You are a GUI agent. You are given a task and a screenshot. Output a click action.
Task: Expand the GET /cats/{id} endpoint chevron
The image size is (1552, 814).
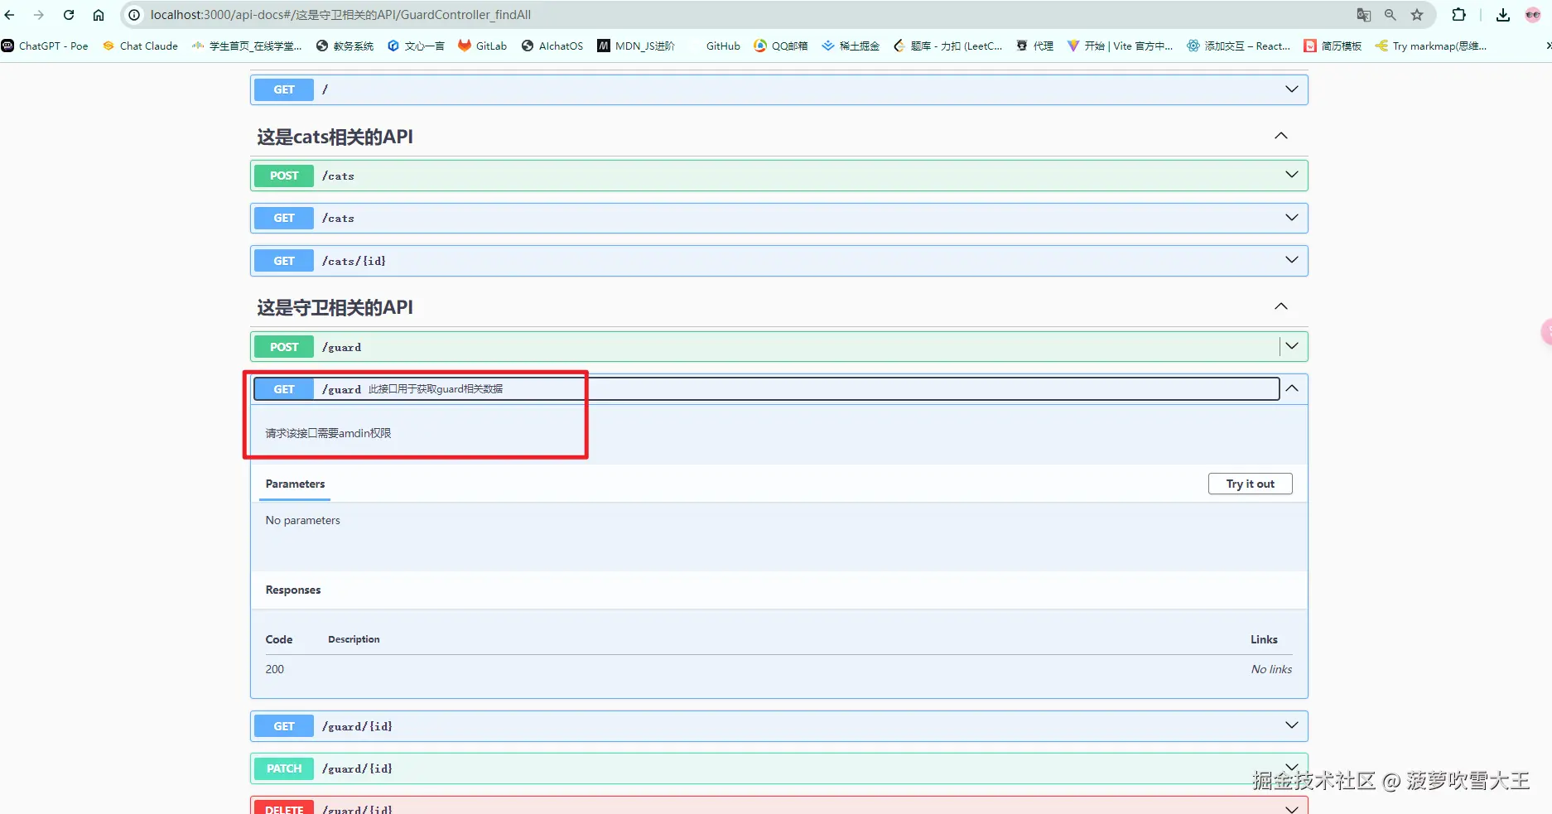click(1291, 260)
